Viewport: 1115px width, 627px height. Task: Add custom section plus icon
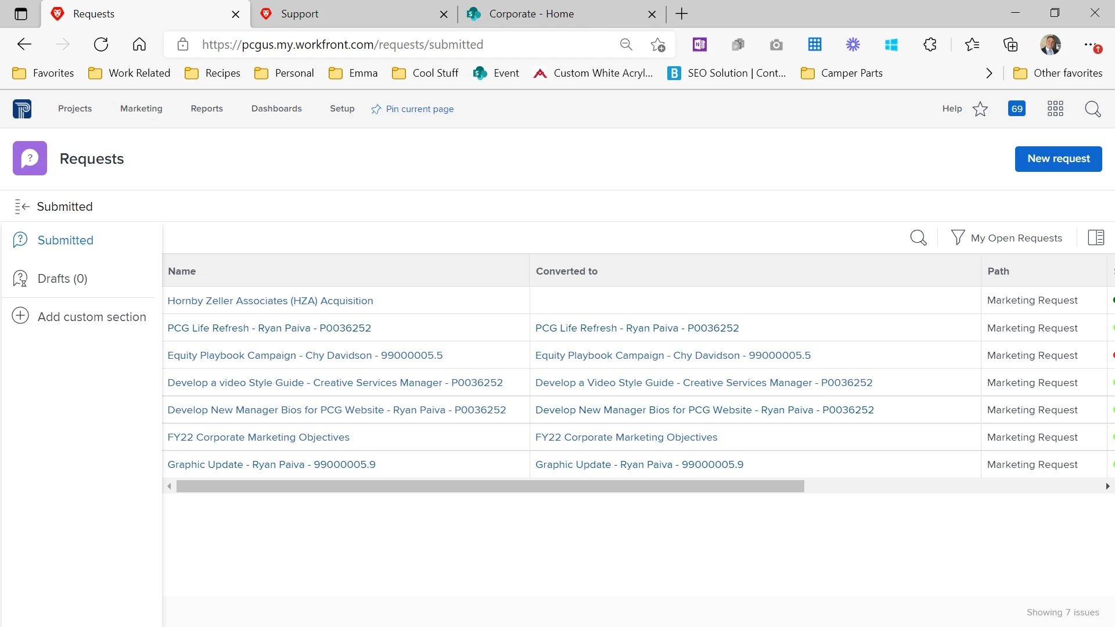tap(20, 316)
